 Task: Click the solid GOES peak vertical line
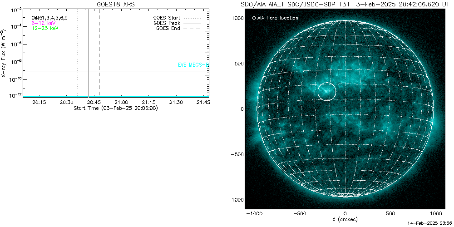[x=89, y=53]
